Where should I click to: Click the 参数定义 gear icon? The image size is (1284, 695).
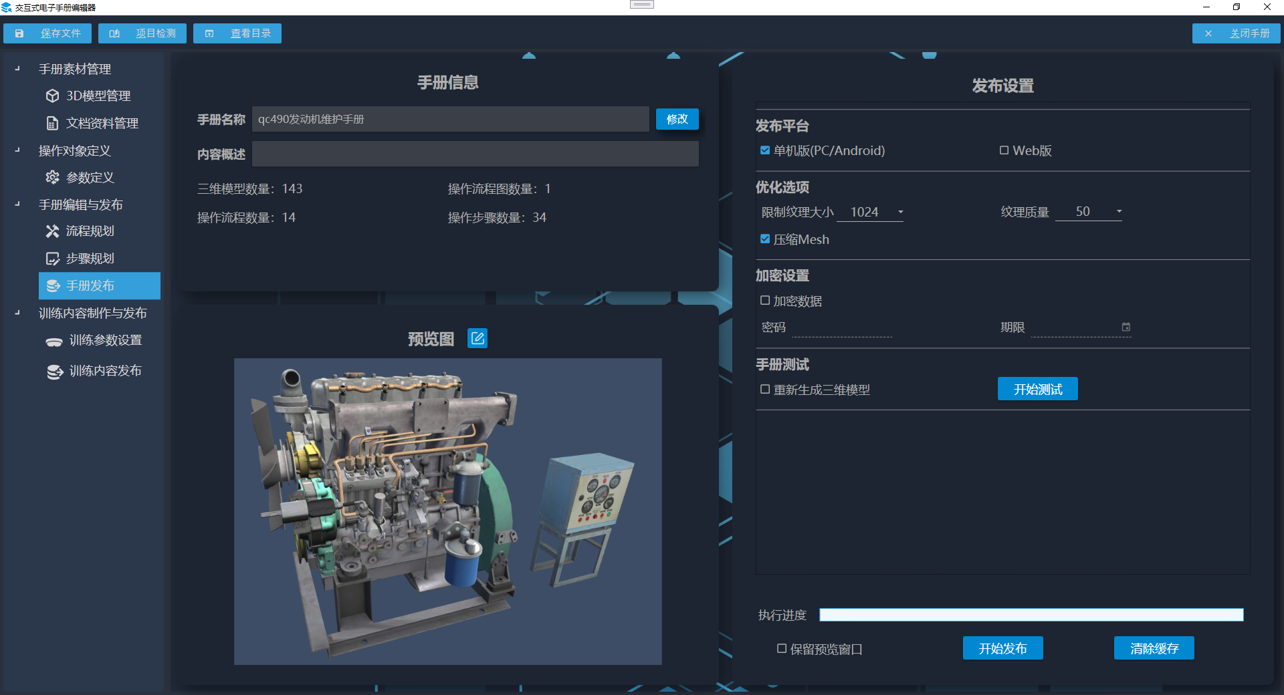click(52, 177)
